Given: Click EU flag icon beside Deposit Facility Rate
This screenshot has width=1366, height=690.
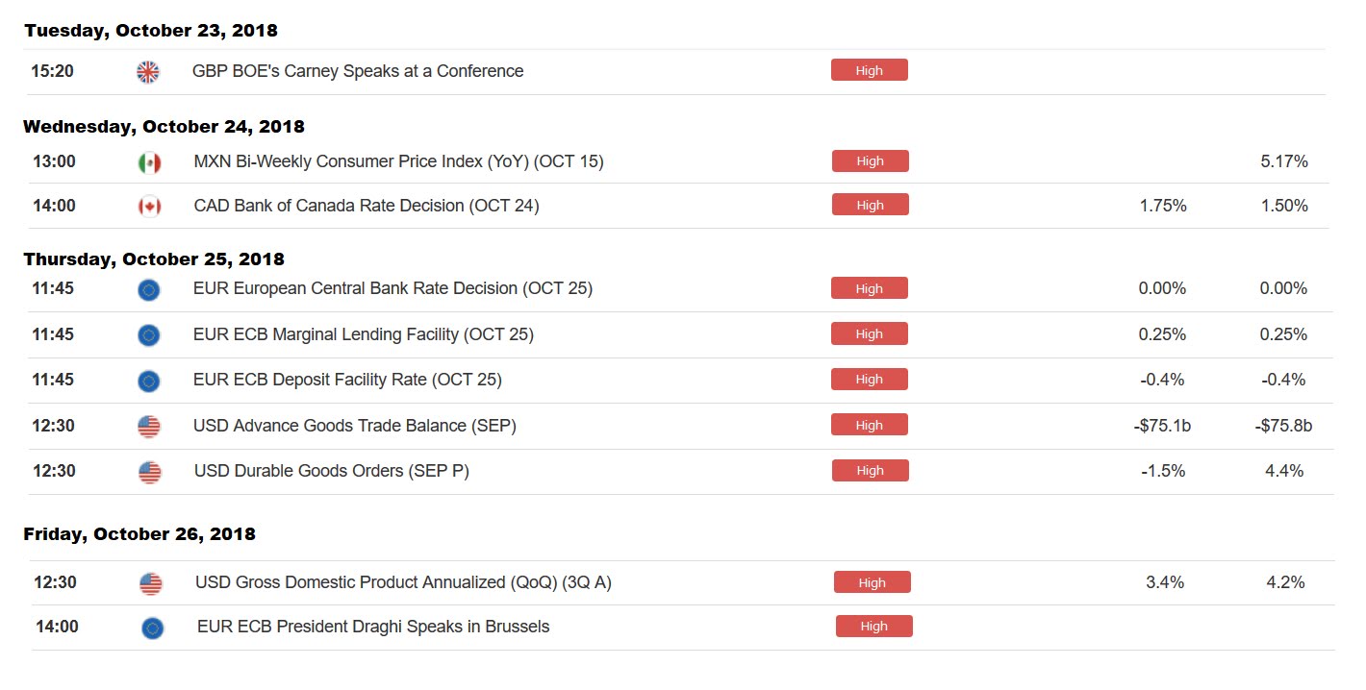Looking at the screenshot, I should [149, 381].
